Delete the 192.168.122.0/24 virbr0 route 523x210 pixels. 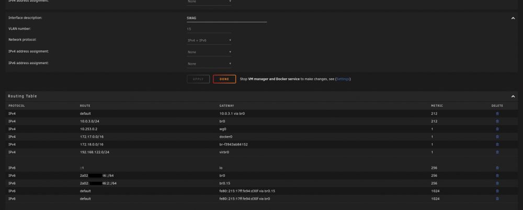pyautogui.click(x=497, y=152)
